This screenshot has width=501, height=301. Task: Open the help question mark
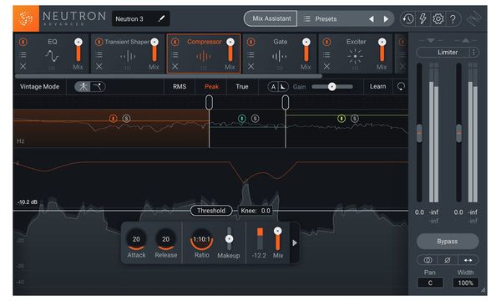pyautogui.click(x=453, y=19)
